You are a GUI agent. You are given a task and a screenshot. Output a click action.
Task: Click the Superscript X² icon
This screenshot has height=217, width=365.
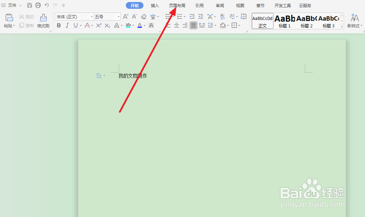99,26
